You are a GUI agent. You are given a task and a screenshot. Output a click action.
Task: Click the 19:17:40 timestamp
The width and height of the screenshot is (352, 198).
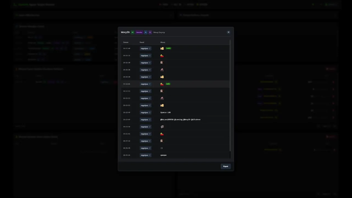[127, 48]
